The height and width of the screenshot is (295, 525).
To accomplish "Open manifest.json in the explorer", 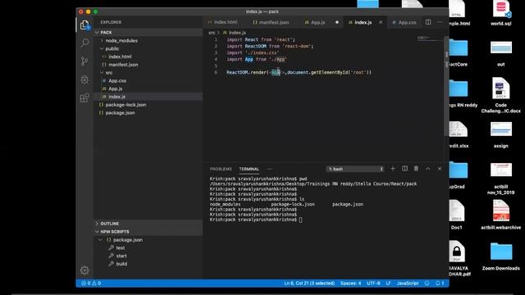I will (x=123, y=65).
